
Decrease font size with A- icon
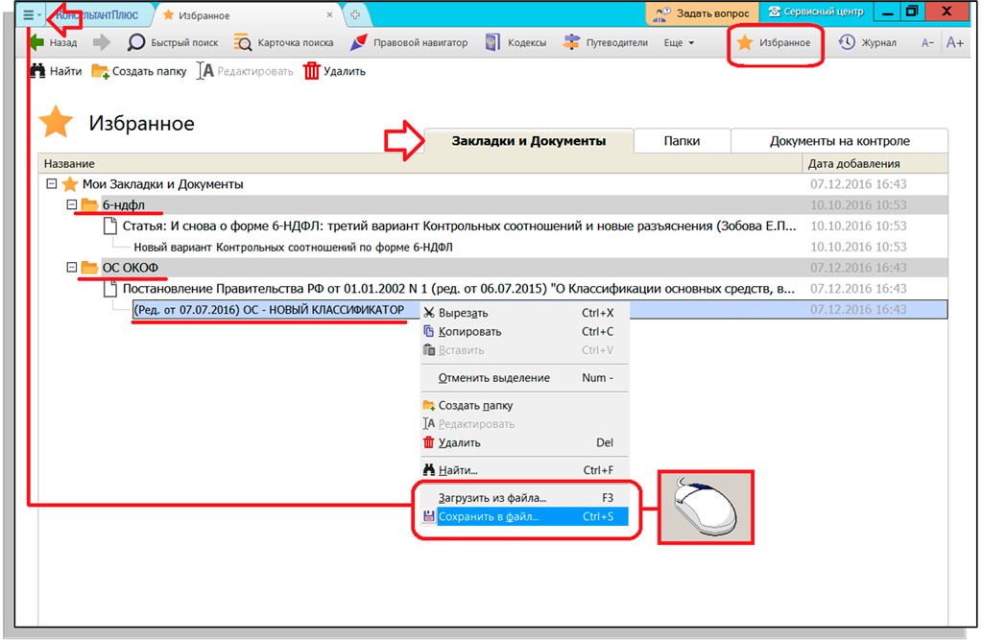coord(927,42)
